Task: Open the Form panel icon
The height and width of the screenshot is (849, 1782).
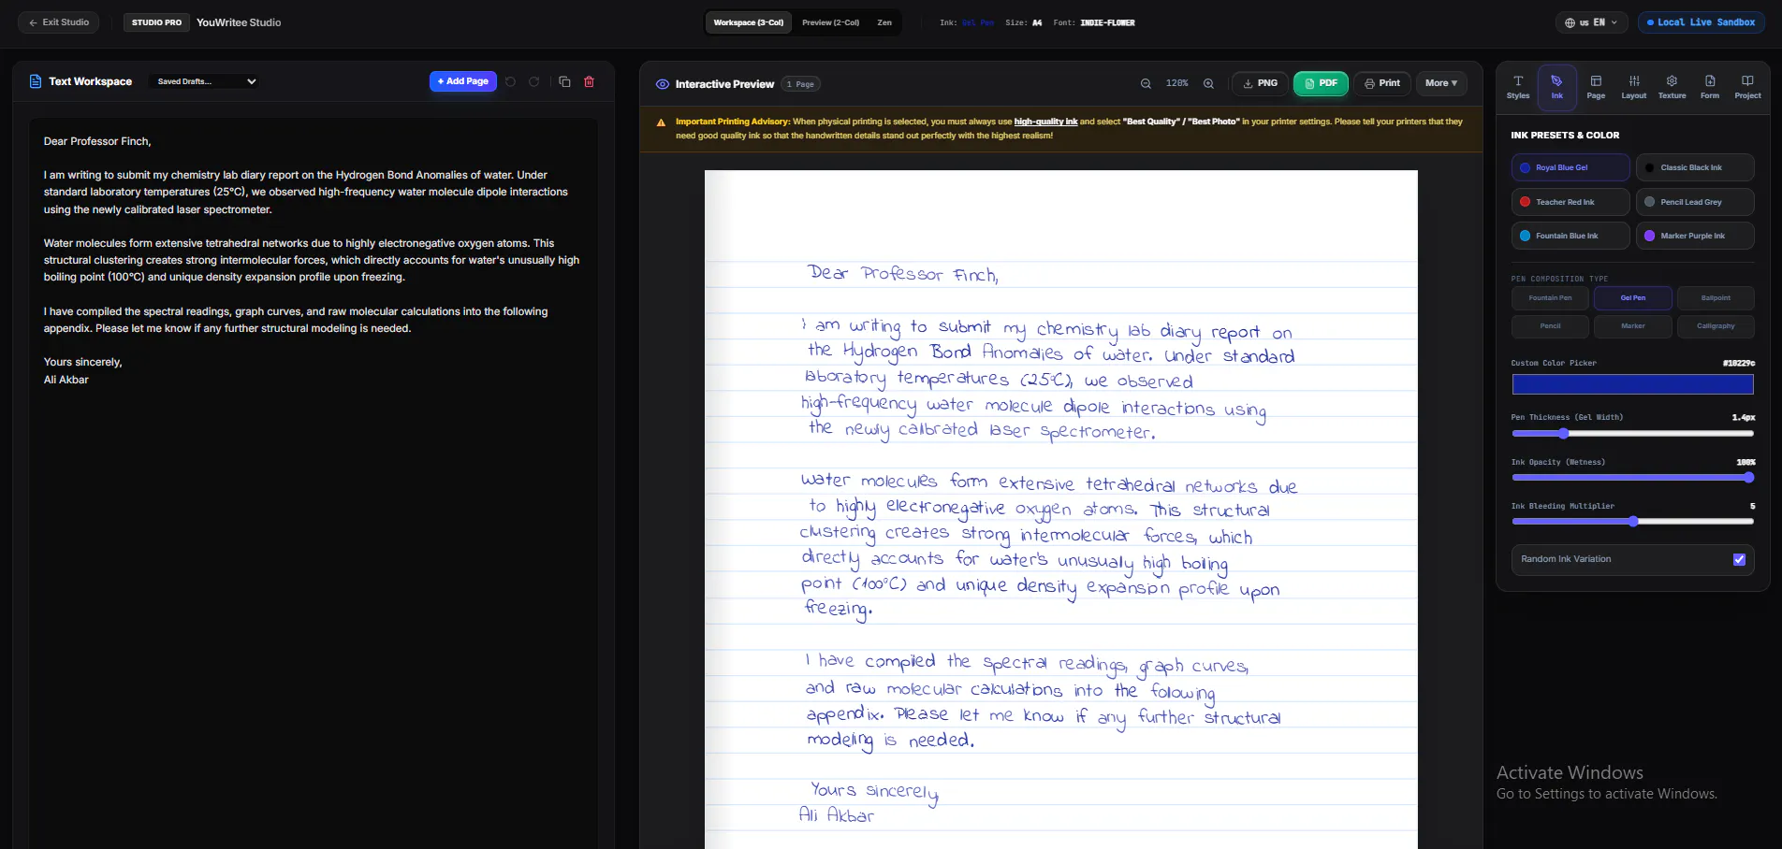Action: click(1710, 87)
